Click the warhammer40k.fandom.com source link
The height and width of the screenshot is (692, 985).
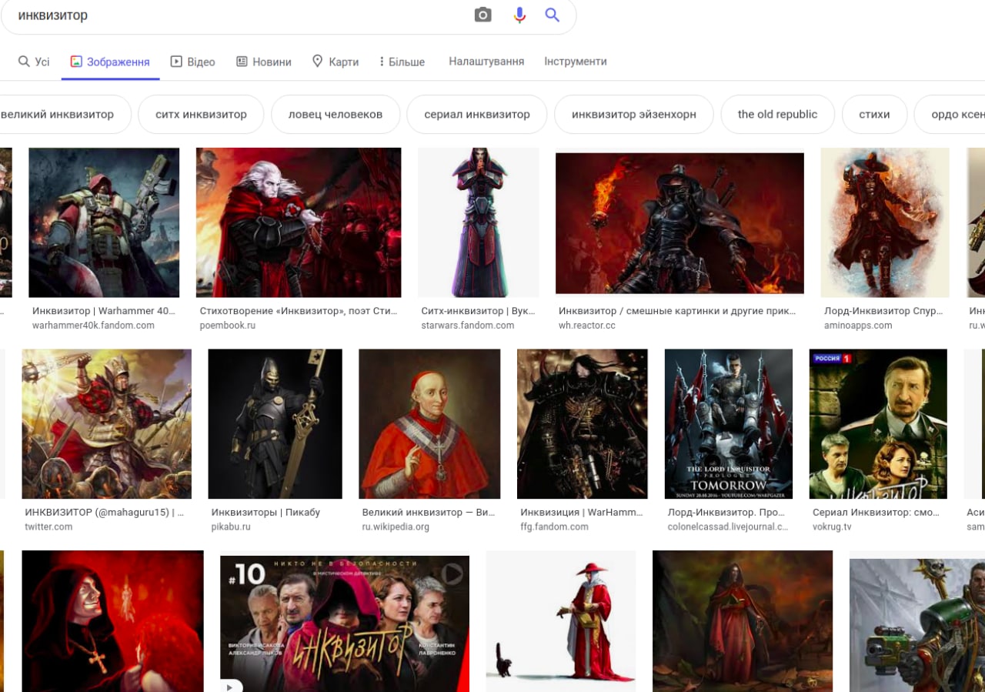93,326
